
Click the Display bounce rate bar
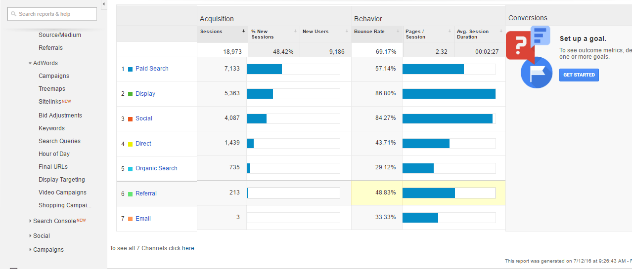(x=449, y=94)
